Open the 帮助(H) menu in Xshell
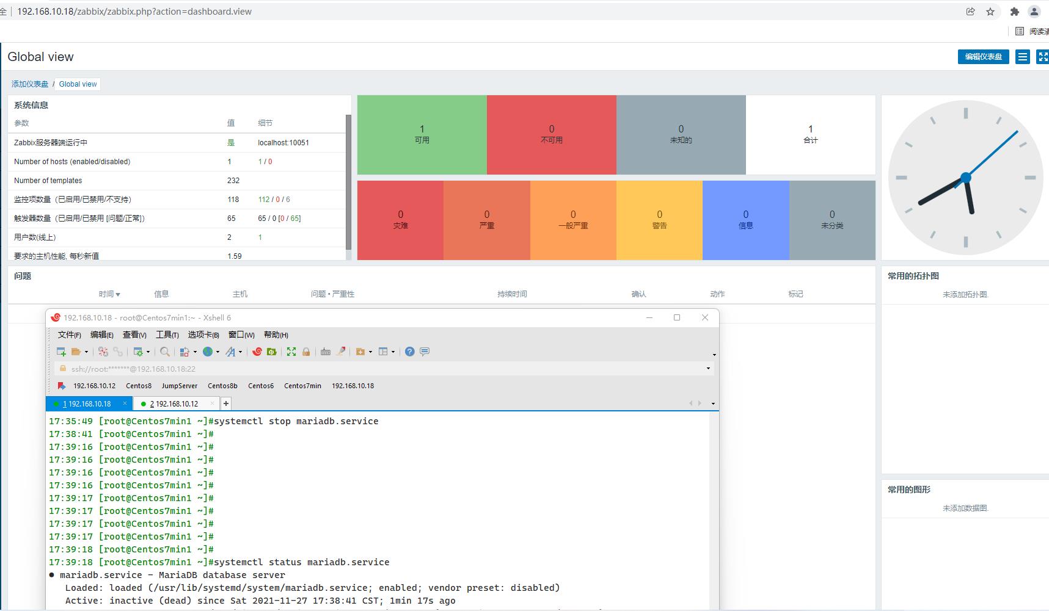 tap(276, 334)
